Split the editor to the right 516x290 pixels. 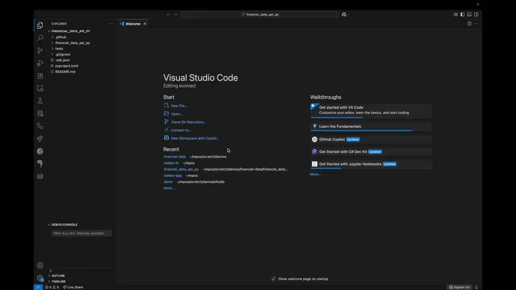tap(469, 24)
